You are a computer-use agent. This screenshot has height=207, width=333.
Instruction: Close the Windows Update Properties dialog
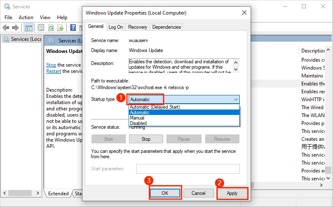point(244,12)
